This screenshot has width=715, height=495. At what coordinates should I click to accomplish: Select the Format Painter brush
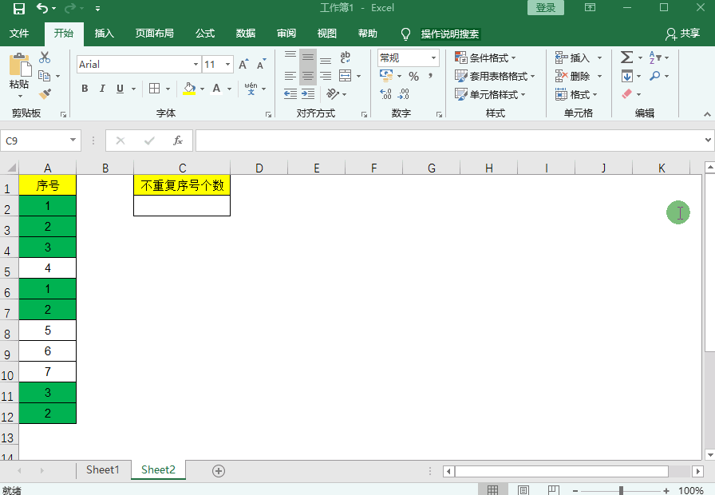tap(45, 94)
